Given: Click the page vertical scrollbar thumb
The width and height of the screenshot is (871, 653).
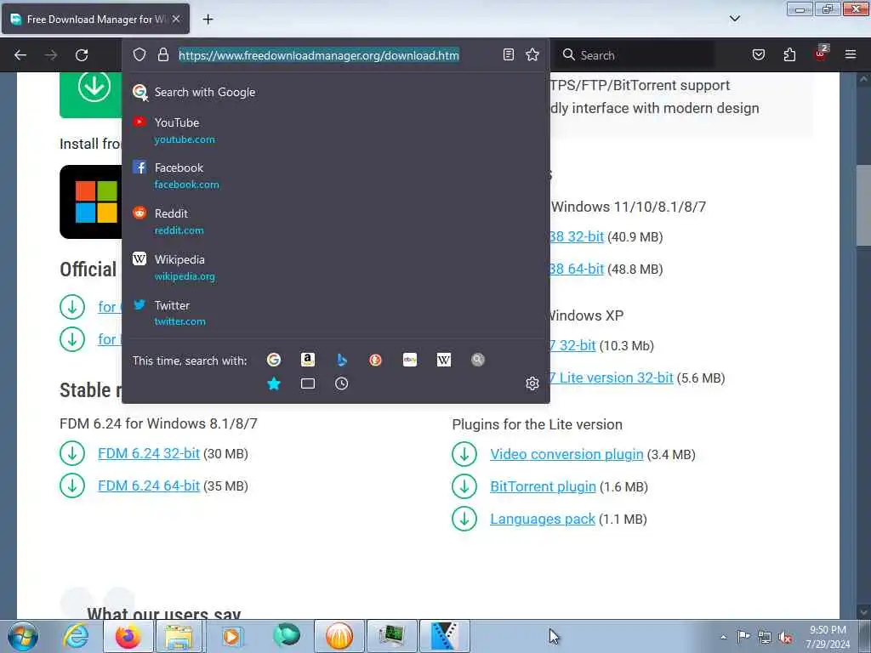Looking at the screenshot, I should click(x=863, y=206).
